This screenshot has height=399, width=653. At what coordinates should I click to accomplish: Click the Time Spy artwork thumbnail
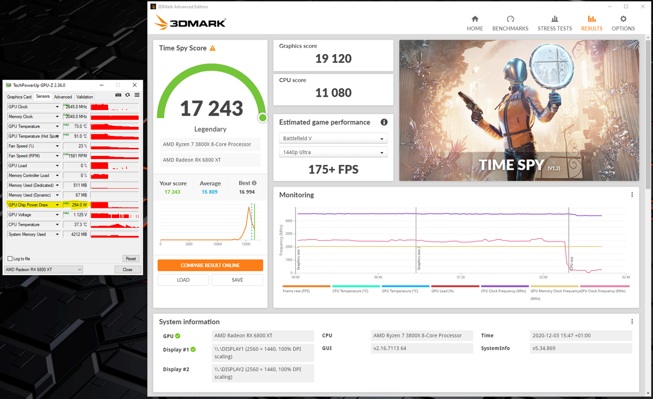(x=519, y=111)
